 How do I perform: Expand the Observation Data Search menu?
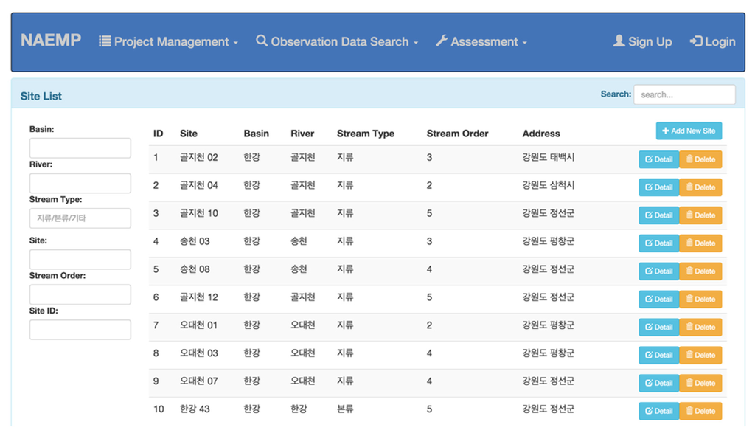pos(338,42)
